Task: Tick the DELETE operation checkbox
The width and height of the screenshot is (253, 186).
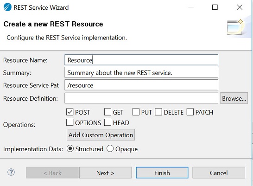Action: coord(158,112)
